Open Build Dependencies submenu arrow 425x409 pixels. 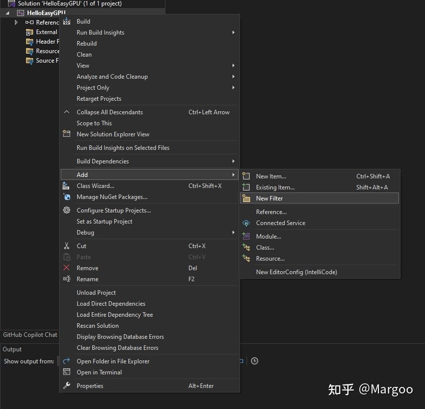[234, 161]
